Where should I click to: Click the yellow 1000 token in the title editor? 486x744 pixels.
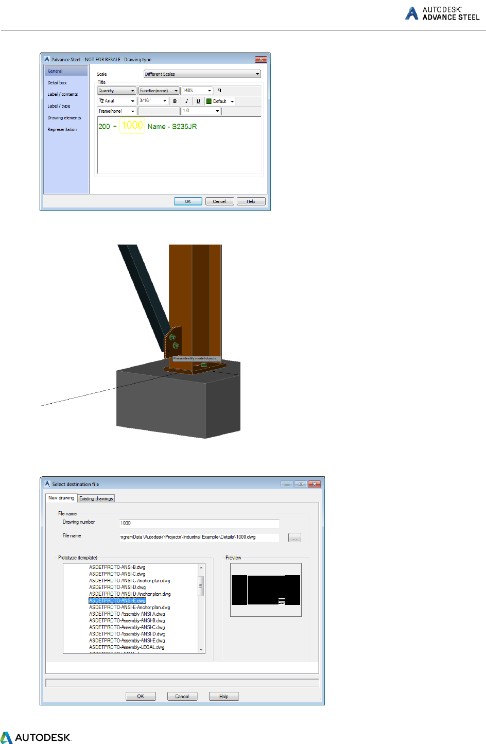pos(132,125)
